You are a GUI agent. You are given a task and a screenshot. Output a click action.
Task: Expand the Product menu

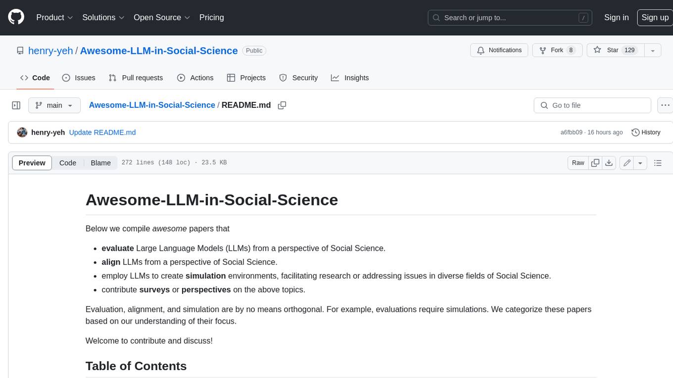(x=54, y=17)
